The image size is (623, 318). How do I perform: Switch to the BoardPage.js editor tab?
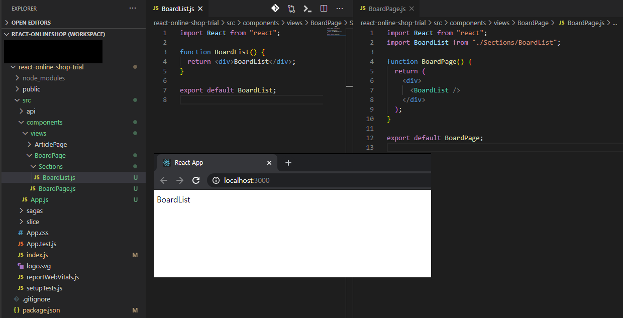pos(387,9)
